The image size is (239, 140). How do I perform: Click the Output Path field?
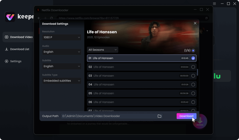(112, 116)
